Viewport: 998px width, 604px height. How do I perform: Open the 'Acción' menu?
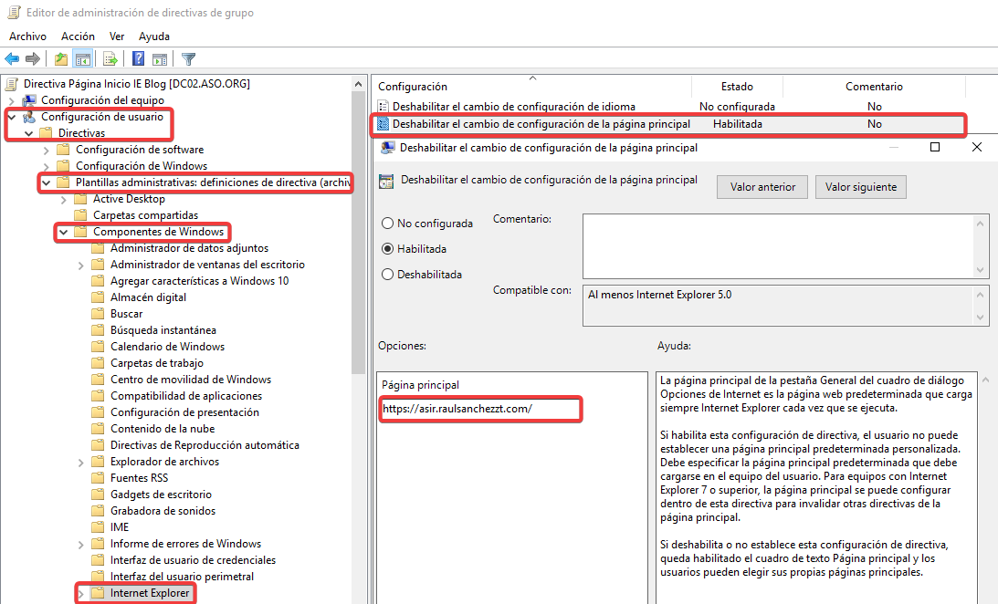(x=78, y=36)
